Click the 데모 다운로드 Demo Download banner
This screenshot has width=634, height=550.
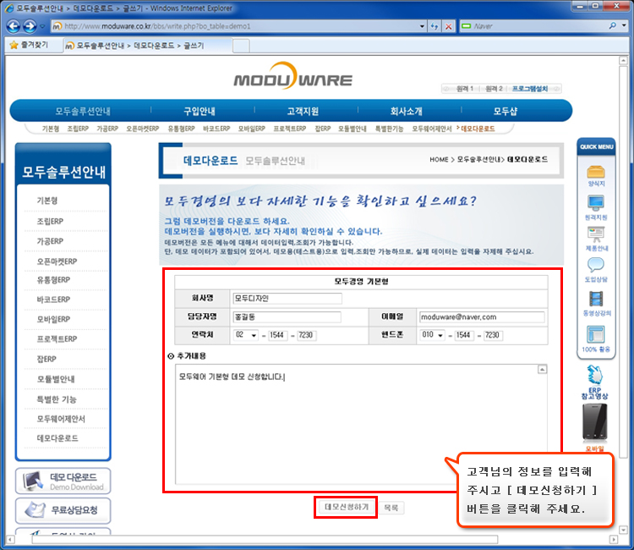tap(63, 481)
